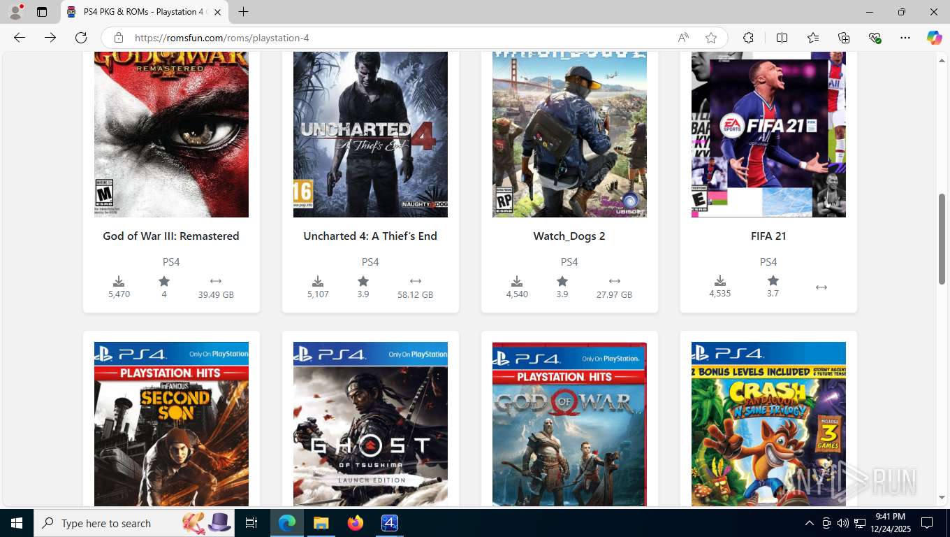This screenshot has width=950, height=537.
Task: Open the Collections icon
Action: click(x=844, y=38)
